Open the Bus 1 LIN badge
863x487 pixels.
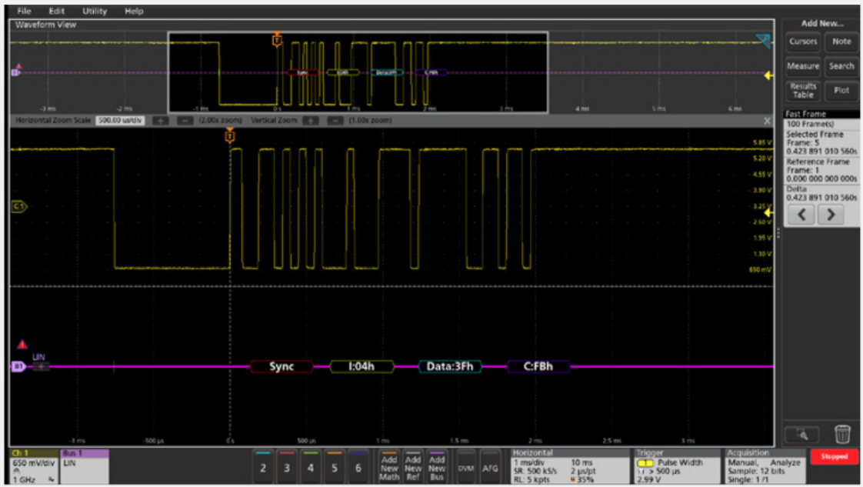[x=84, y=467]
